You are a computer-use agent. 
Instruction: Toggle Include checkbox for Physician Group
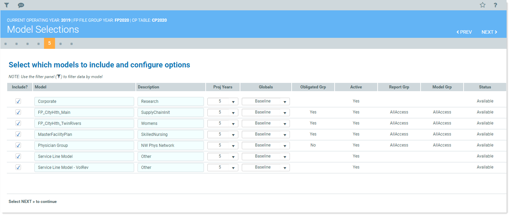[x=18, y=145]
